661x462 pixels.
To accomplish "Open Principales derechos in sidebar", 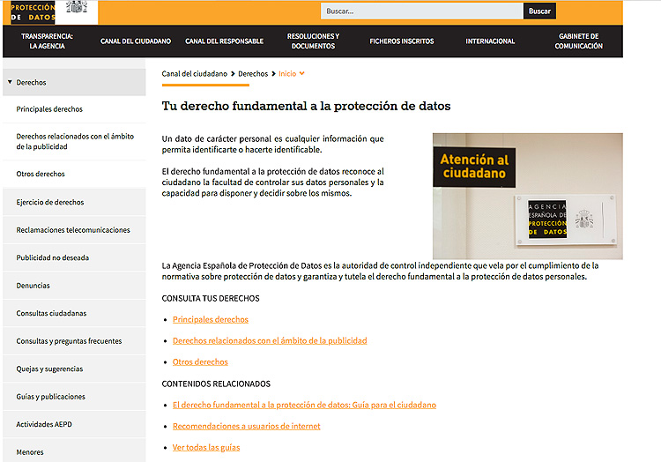I will point(74,109).
